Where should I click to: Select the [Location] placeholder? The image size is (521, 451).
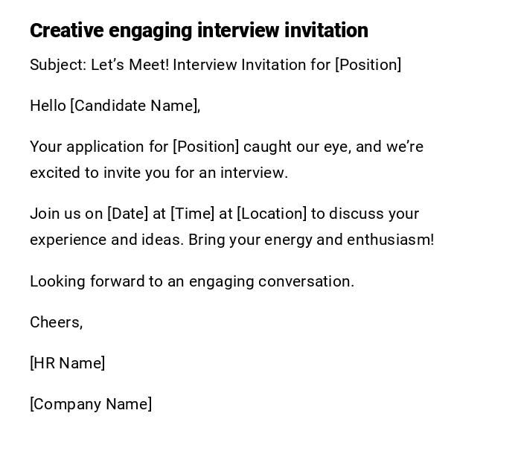pos(272,214)
